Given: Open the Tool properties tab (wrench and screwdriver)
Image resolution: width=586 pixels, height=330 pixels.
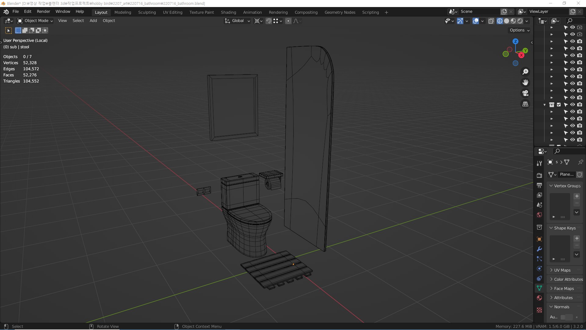Looking at the screenshot, I should tap(539, 163).
